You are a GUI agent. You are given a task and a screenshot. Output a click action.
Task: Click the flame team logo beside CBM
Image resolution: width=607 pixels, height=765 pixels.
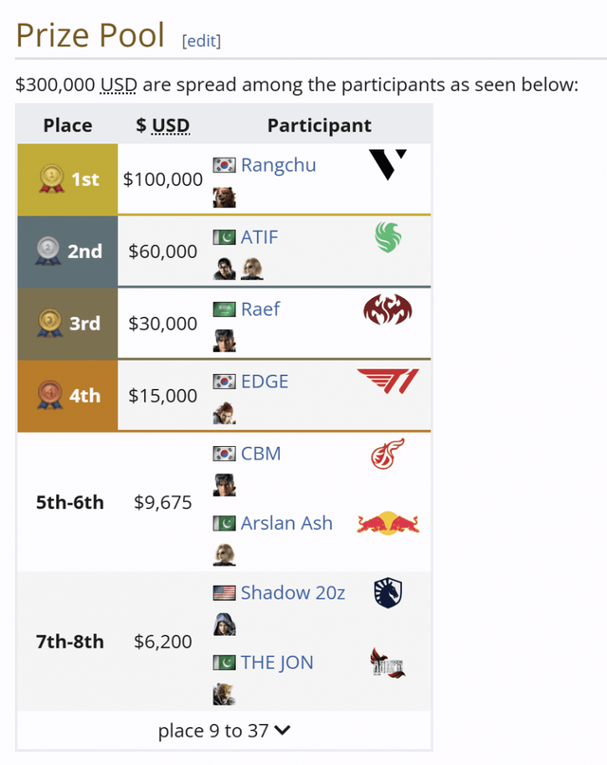(x=388, y=454)
